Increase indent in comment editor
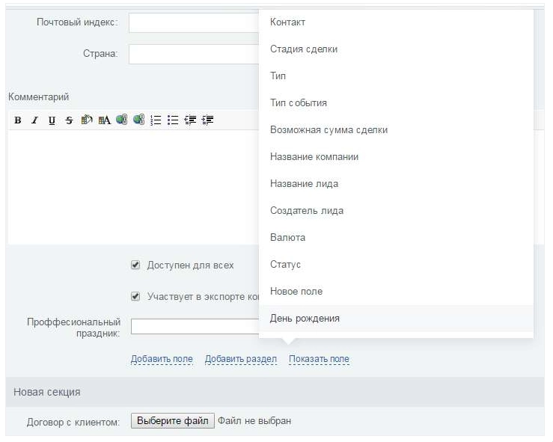The width and height of the screenshot is (553, 442). click(x=207, y=120)
